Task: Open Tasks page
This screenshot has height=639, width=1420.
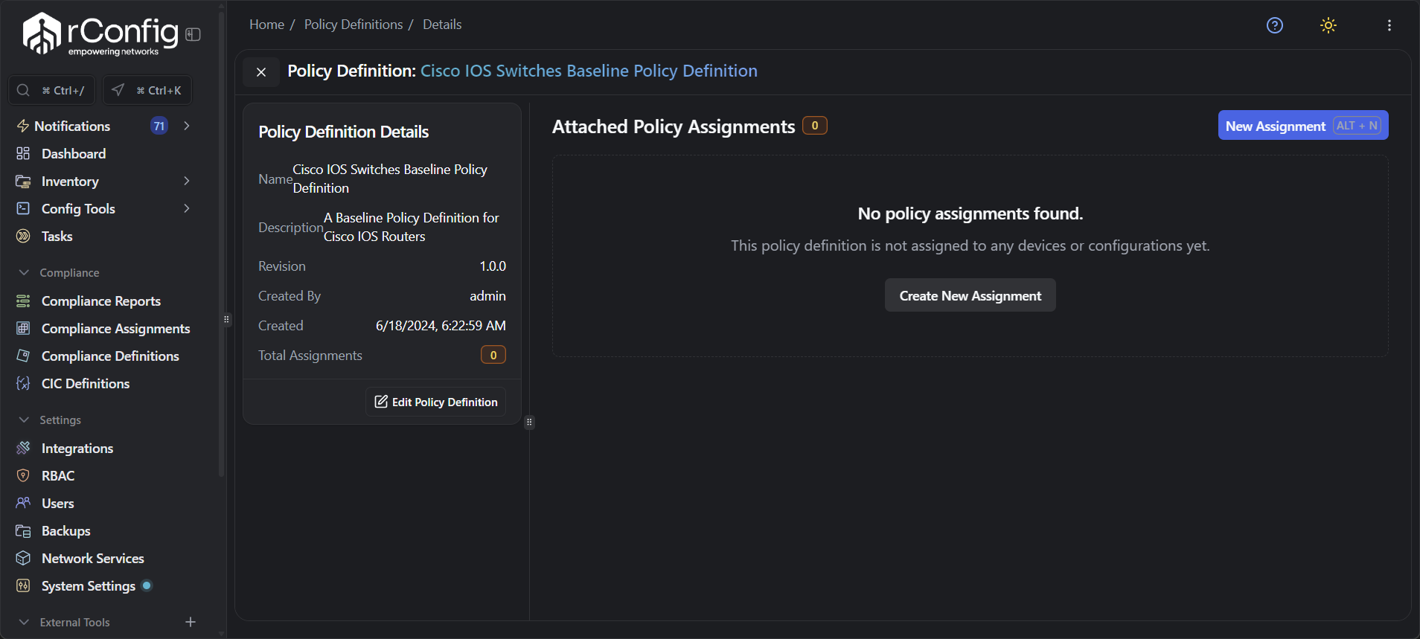Action: tap(57, 236)
